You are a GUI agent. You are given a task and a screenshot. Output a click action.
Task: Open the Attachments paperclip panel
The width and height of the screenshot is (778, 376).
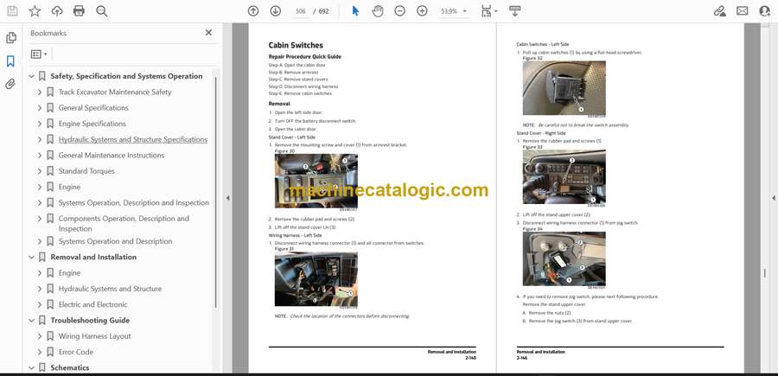point(11,84)
